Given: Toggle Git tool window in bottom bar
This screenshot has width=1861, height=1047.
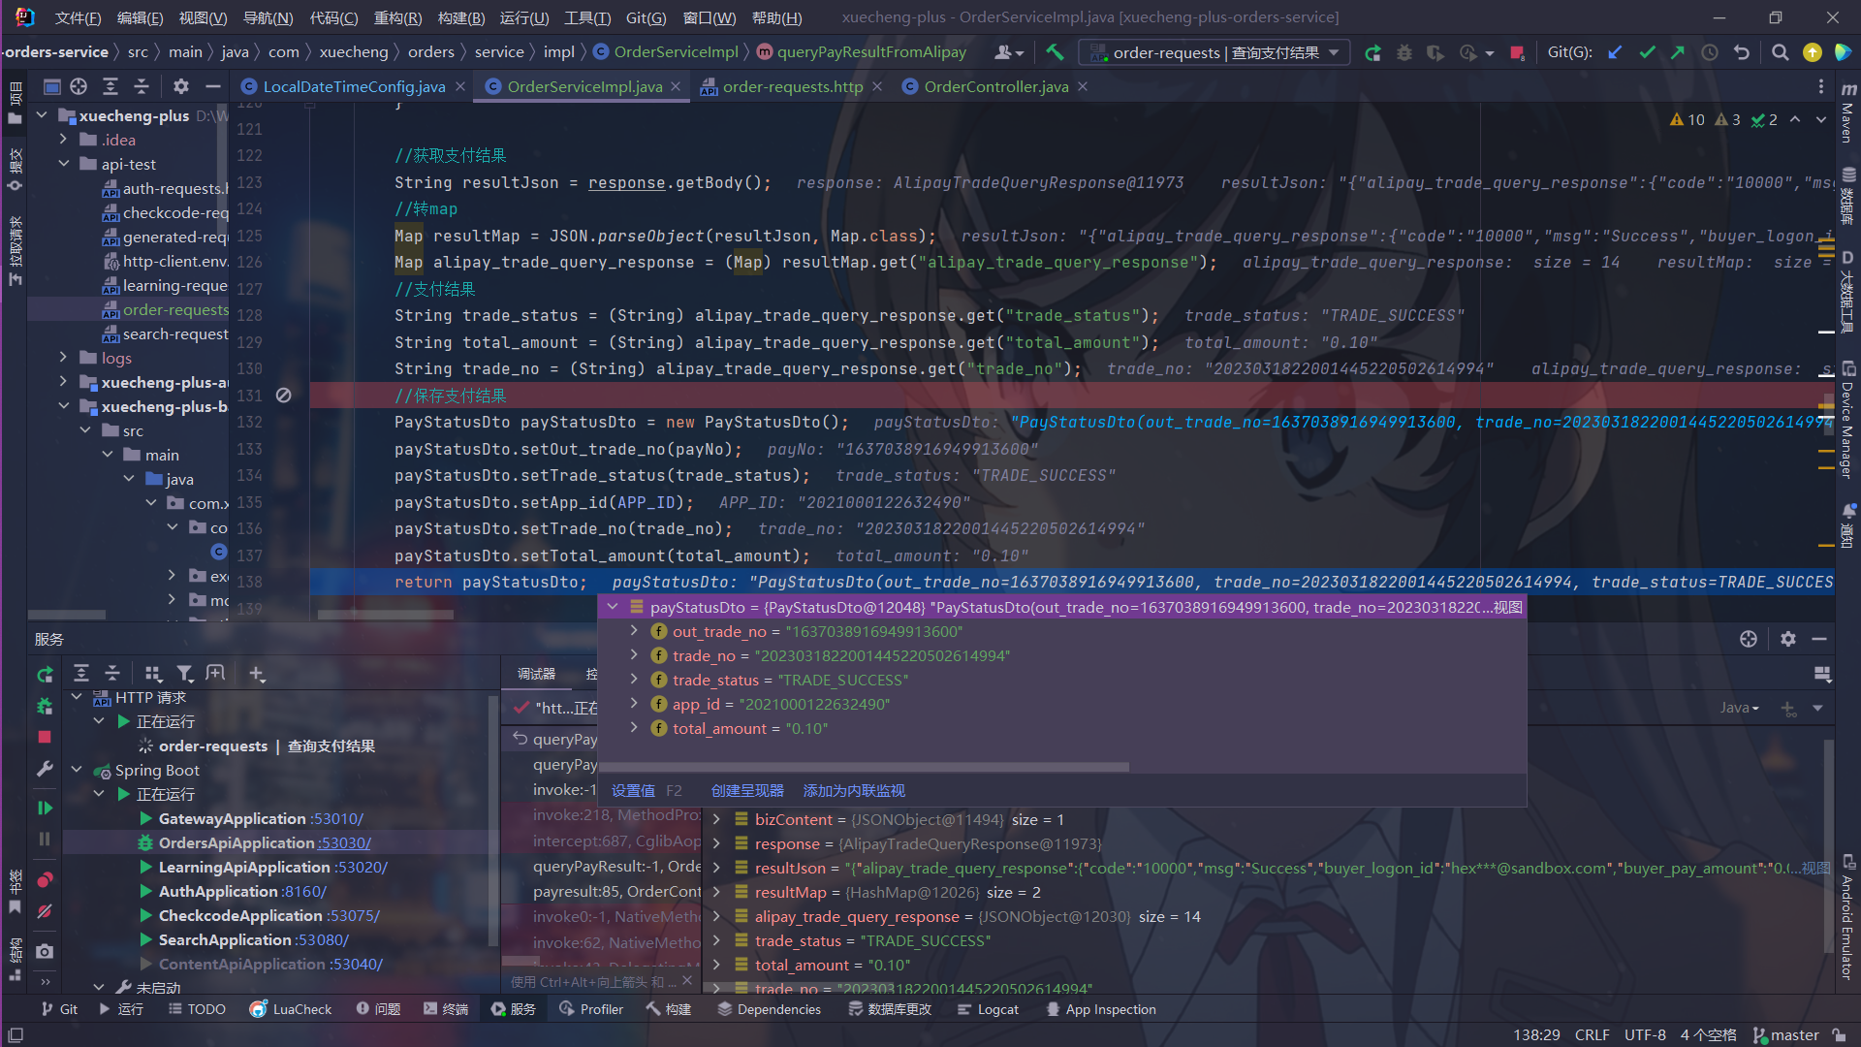Looking at the screenshot, I should click(59, 1009).
